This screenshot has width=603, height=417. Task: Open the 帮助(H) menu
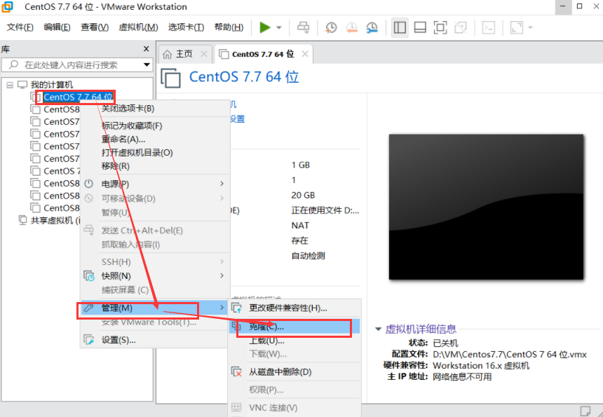tap(229, 27)
